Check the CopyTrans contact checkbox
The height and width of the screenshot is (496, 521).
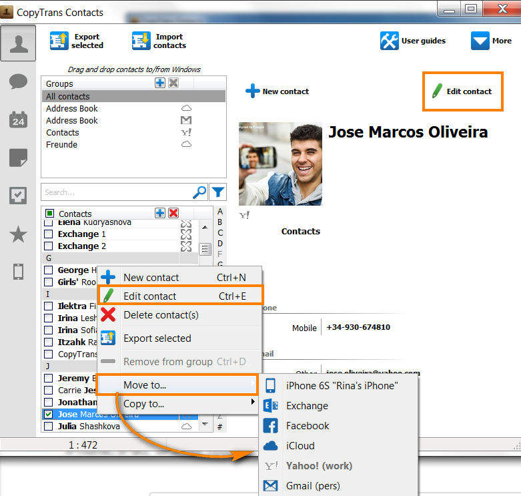[x=49, y=354]
